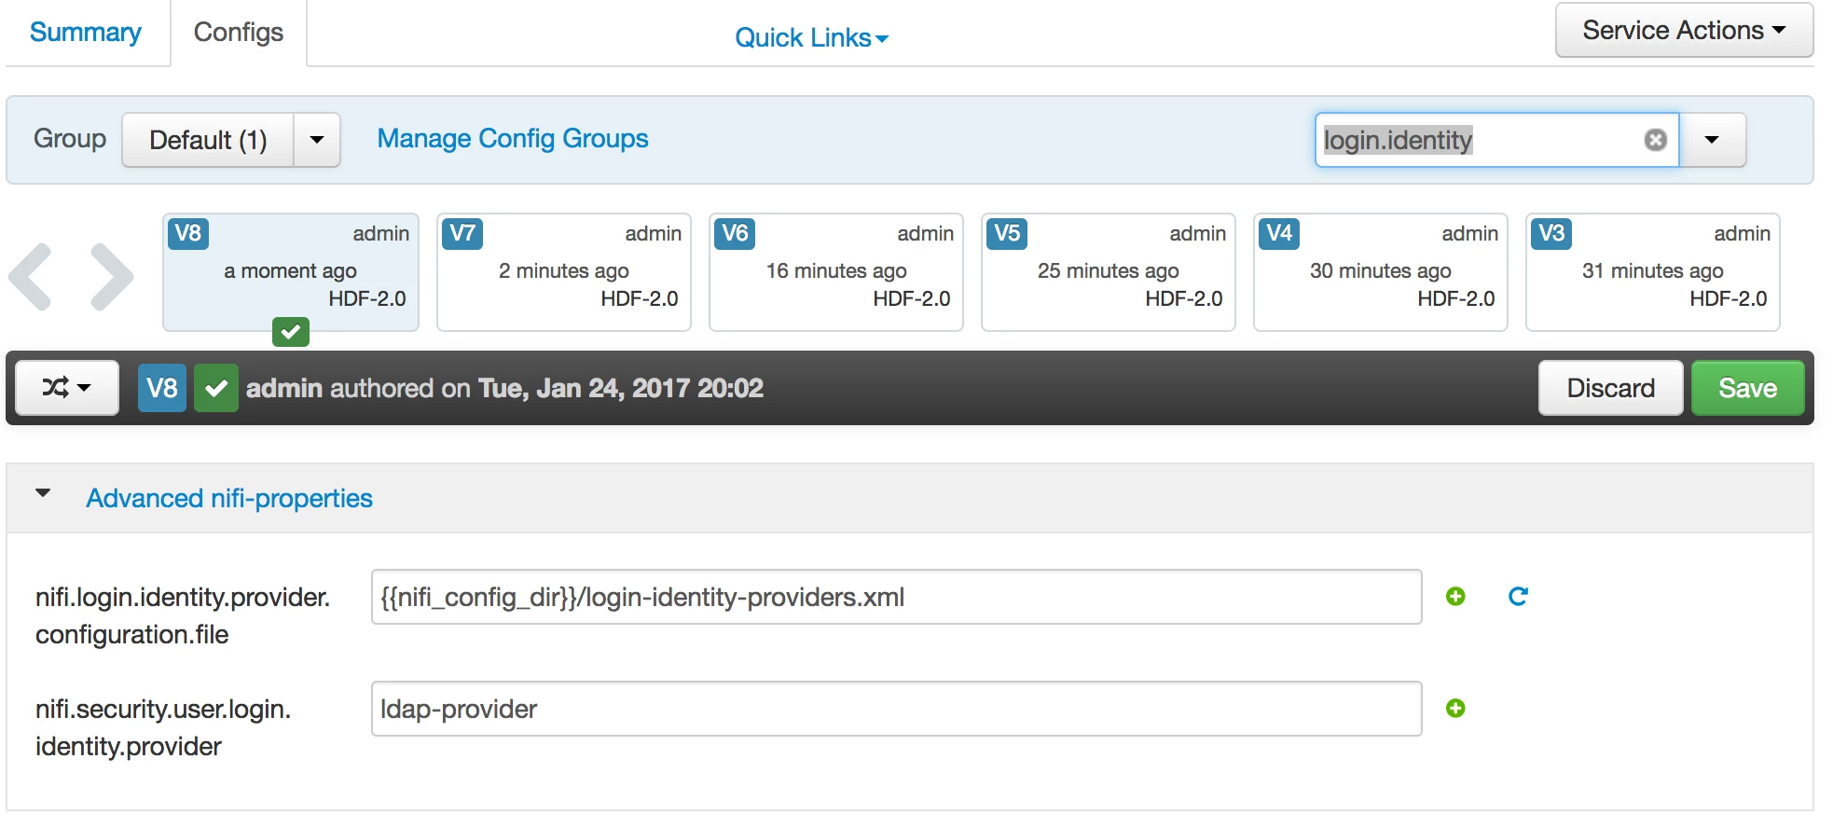
Task: Click the V8 badge in the dark bar
Action: (x=162, y=388)
